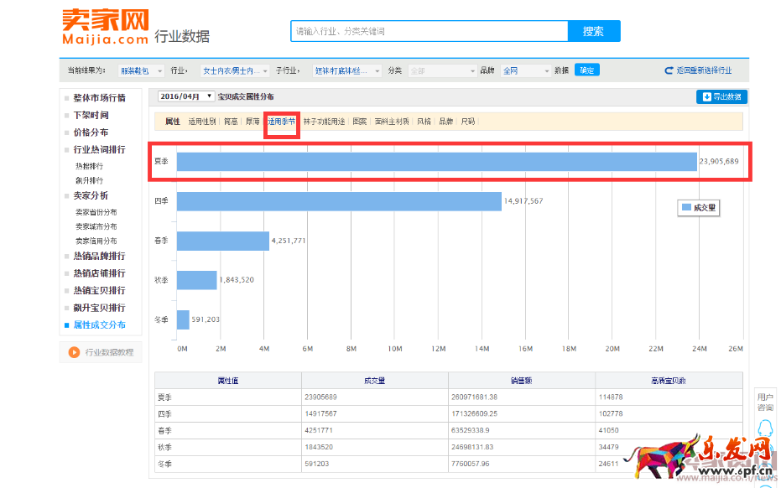The height and width of the screenshot is (488, 781).
Task: Click the chat bubble icon below 用户咨询
Action: tap(765, 428)
